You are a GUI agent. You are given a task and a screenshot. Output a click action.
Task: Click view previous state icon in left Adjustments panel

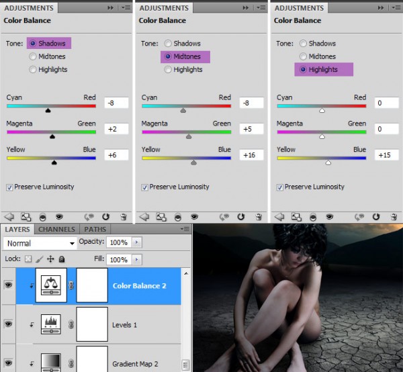(89, 217)
